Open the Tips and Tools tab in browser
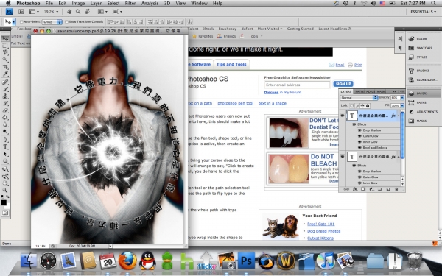The width and height of the screenshot is (442, 276). [231, 64]
